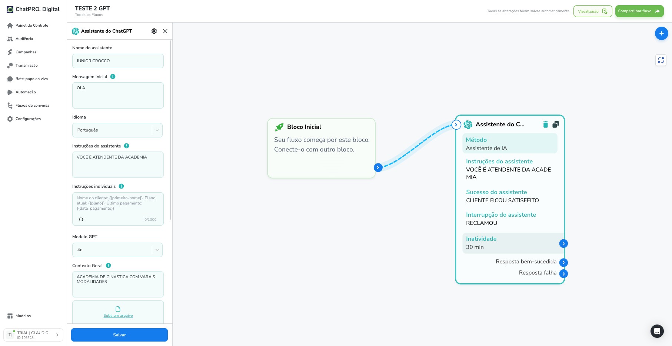Click the Salvar button

[119, 335]
